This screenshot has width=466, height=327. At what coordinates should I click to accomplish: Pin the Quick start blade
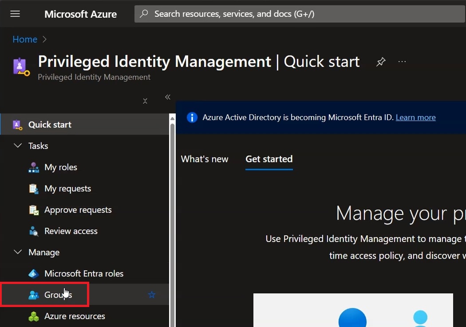(x=381, y=62)
